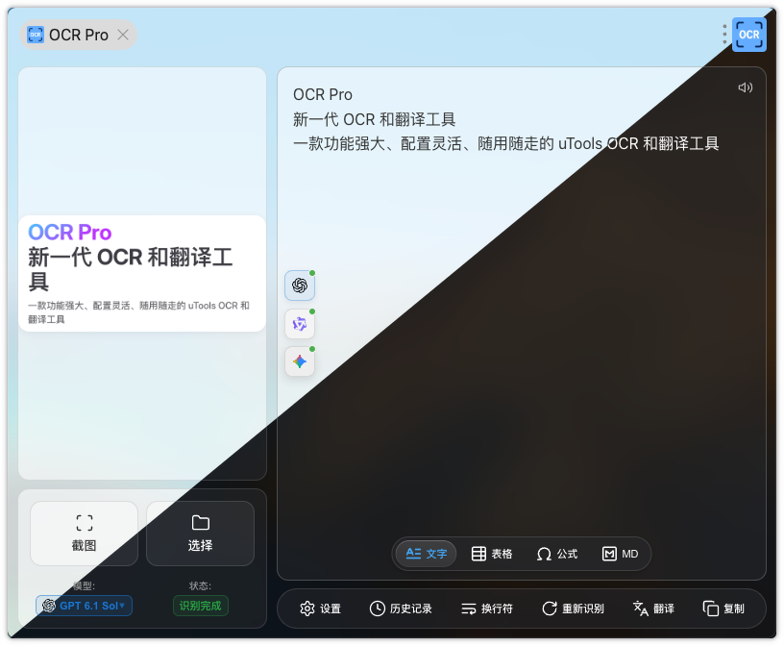This screenshot has height=646, width=784.
Task: Click the recognized text line 'OCR Pro'
Action: click(x=323, y=94)
